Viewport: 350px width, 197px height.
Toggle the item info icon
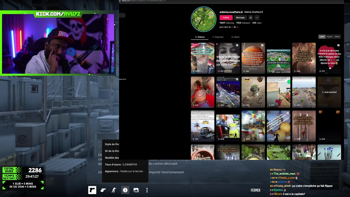tap(125, 190)
